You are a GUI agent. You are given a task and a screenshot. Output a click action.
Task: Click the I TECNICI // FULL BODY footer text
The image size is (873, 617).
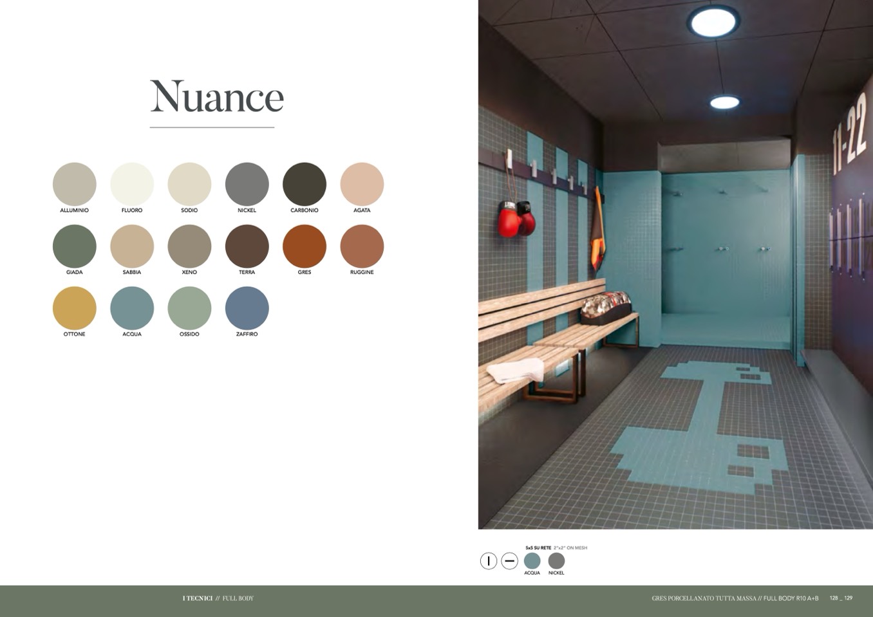pos(218,598)
